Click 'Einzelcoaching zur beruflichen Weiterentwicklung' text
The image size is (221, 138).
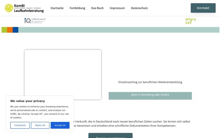pos(150,82)
